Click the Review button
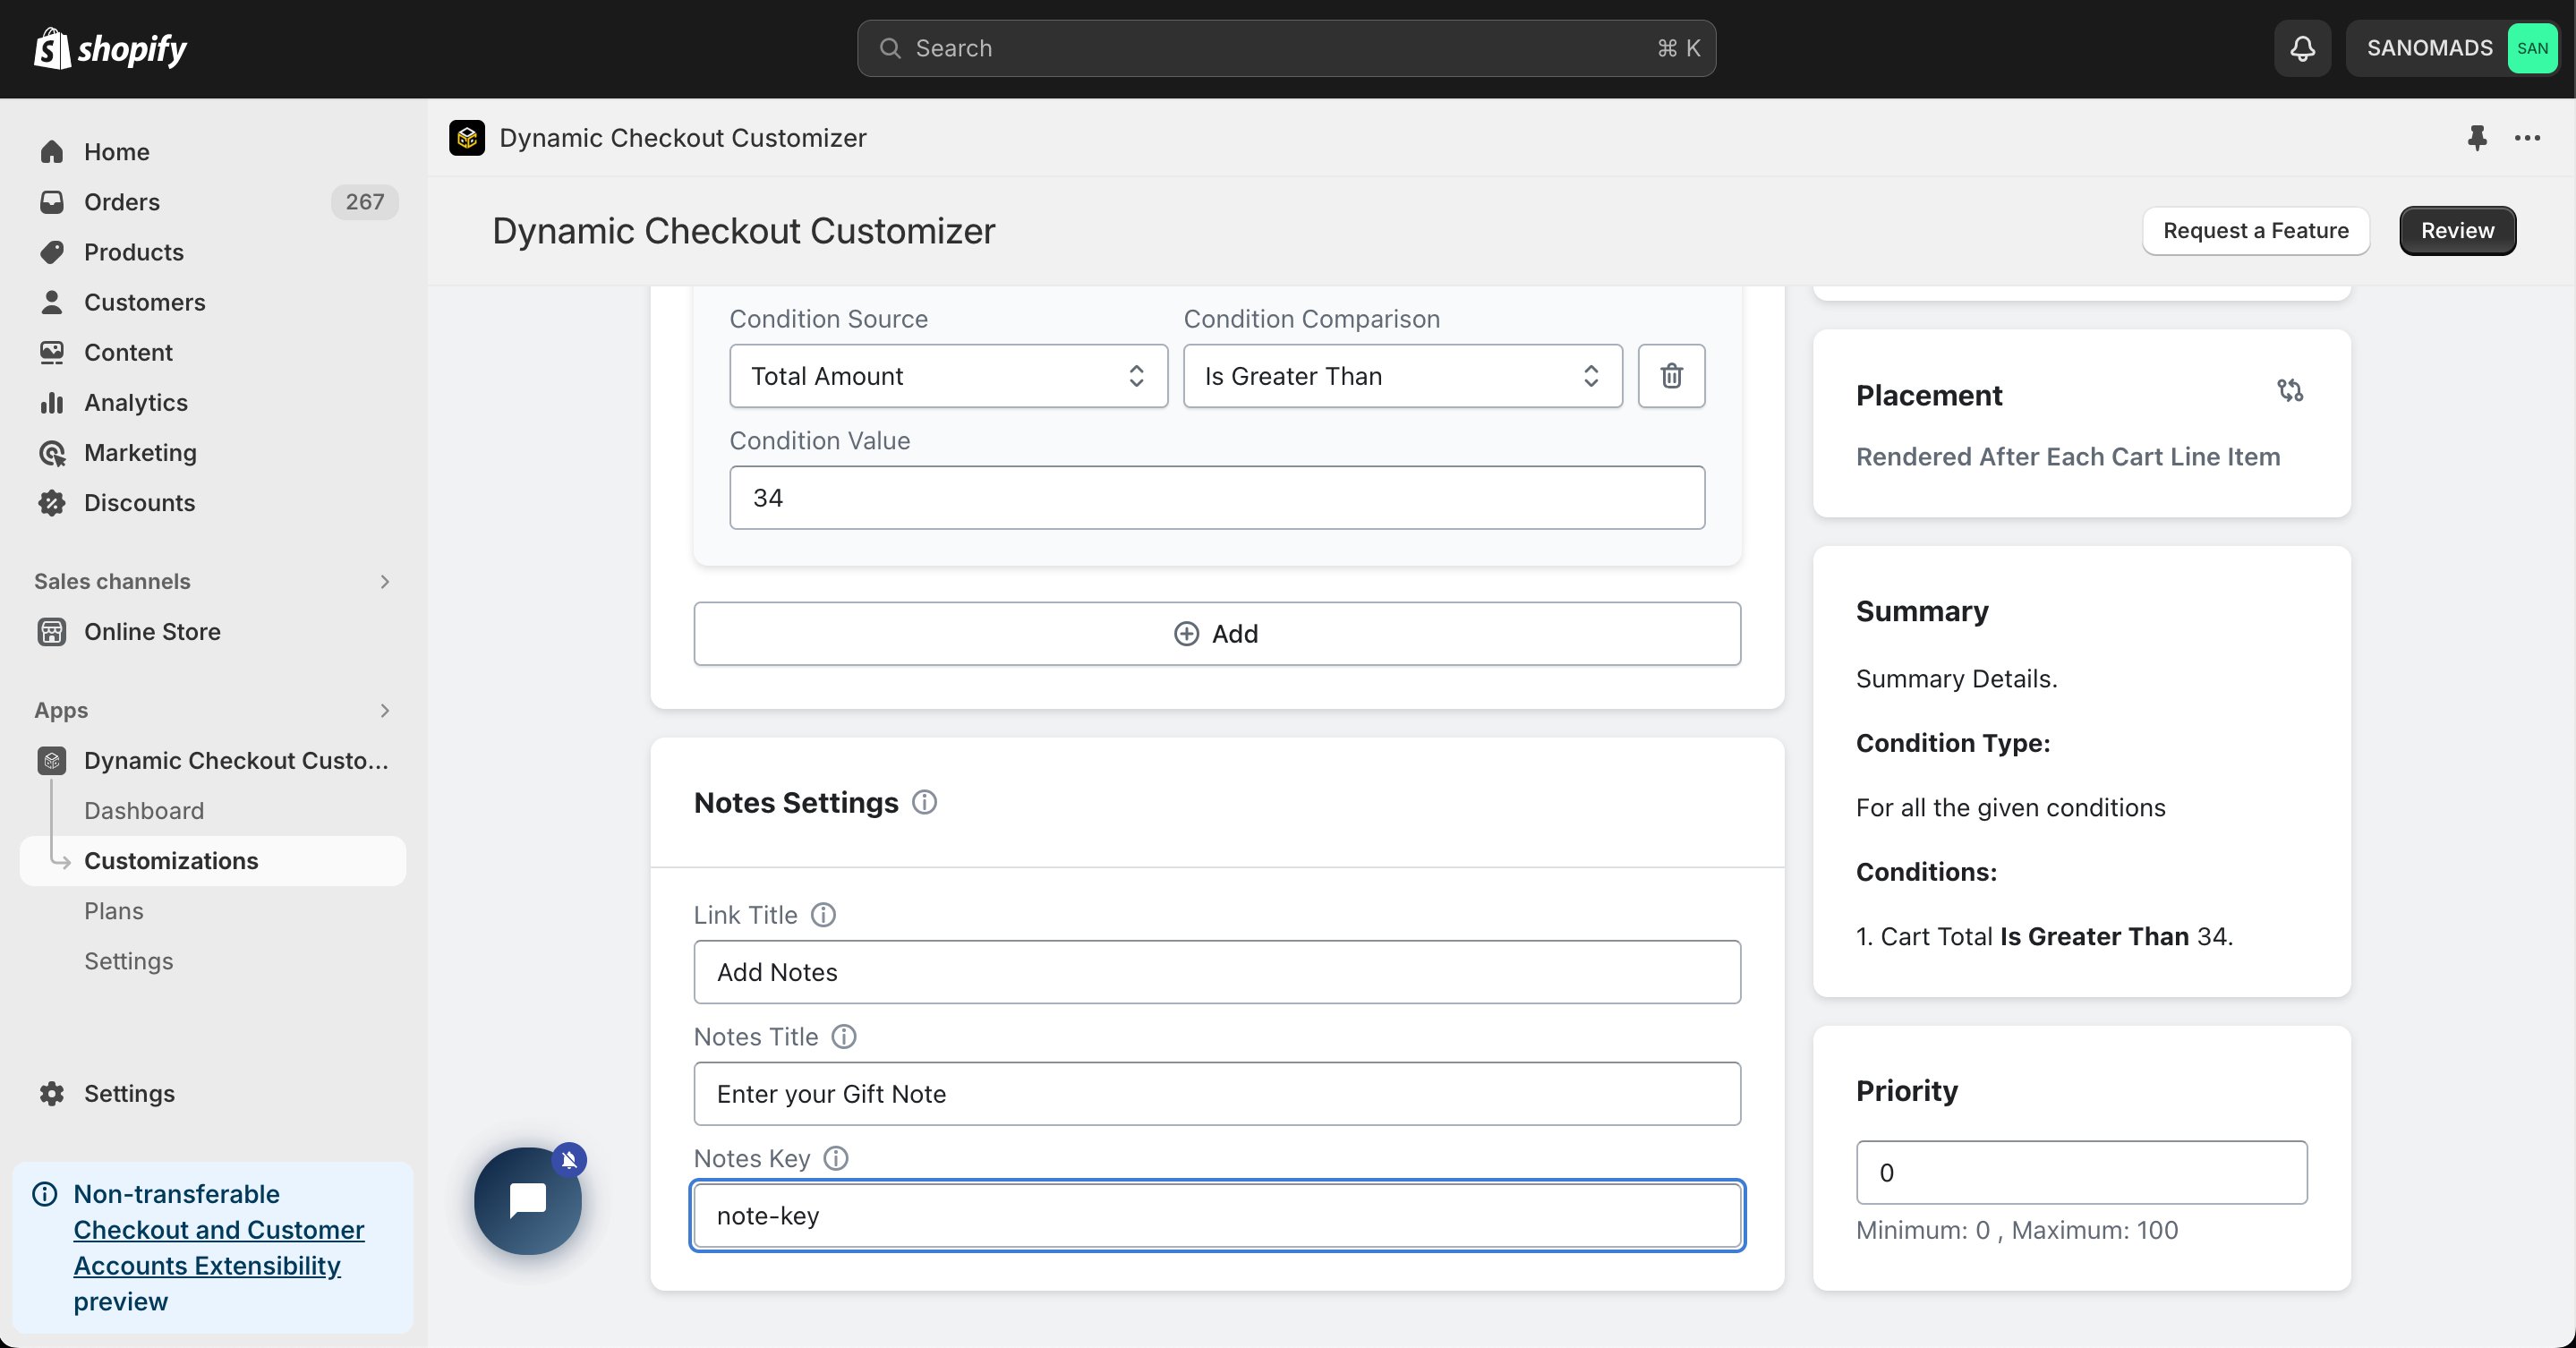The image size is (2576, 1348). tap(2457, 231)
